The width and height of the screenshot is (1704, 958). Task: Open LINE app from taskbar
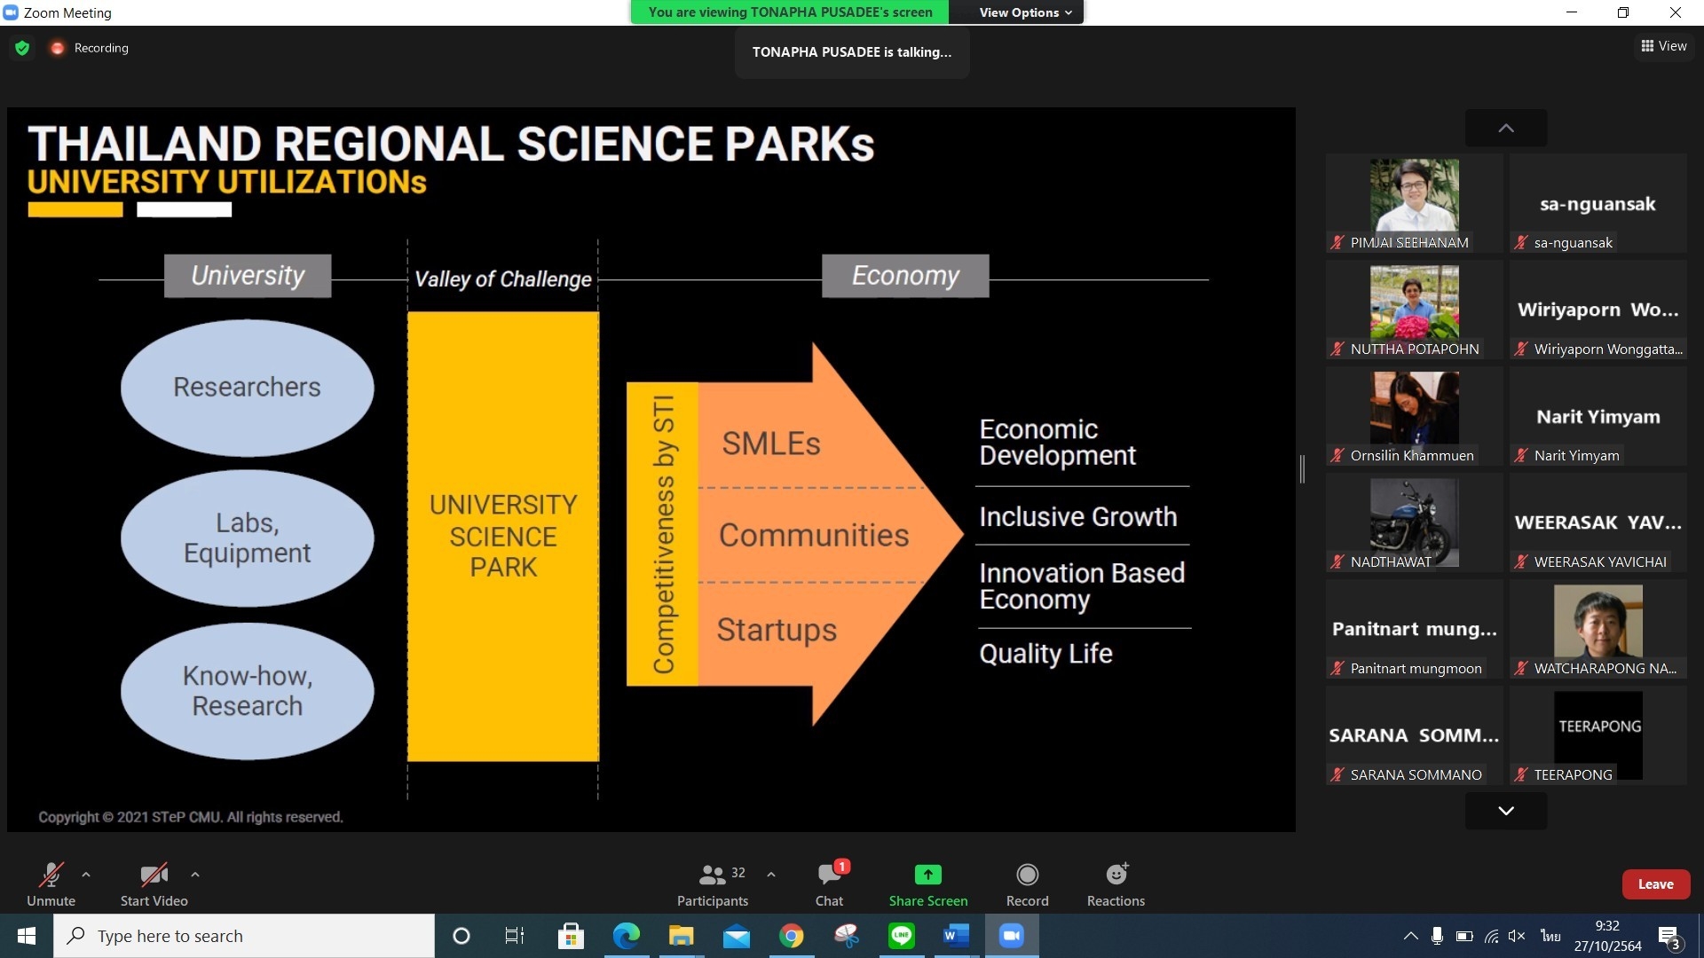click(902, 936)
